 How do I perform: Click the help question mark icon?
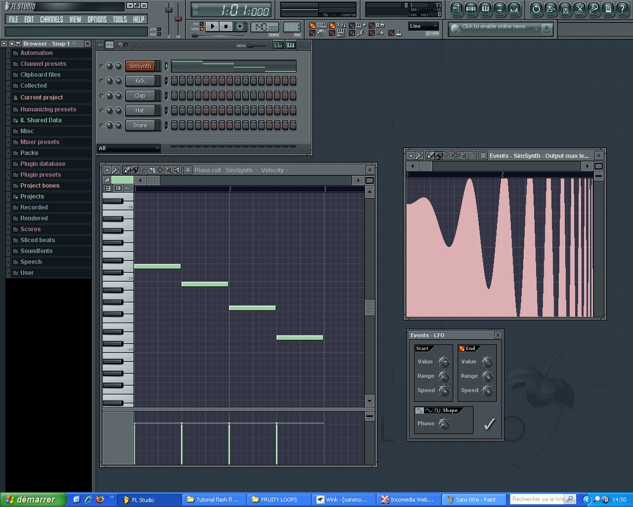[x=622, y=9]
